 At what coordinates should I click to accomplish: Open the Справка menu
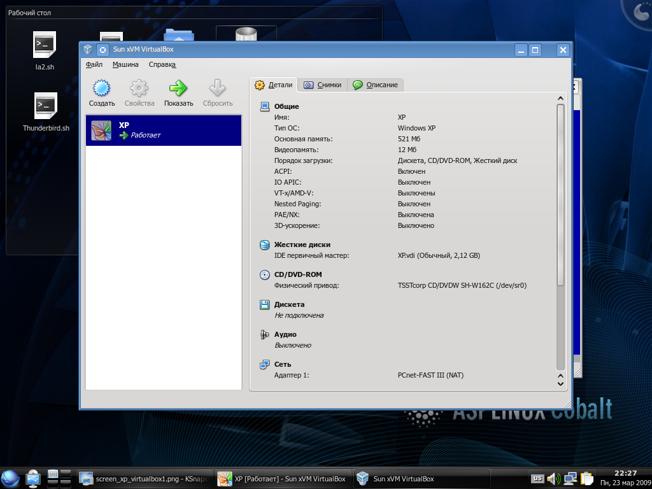pos(162,64)
